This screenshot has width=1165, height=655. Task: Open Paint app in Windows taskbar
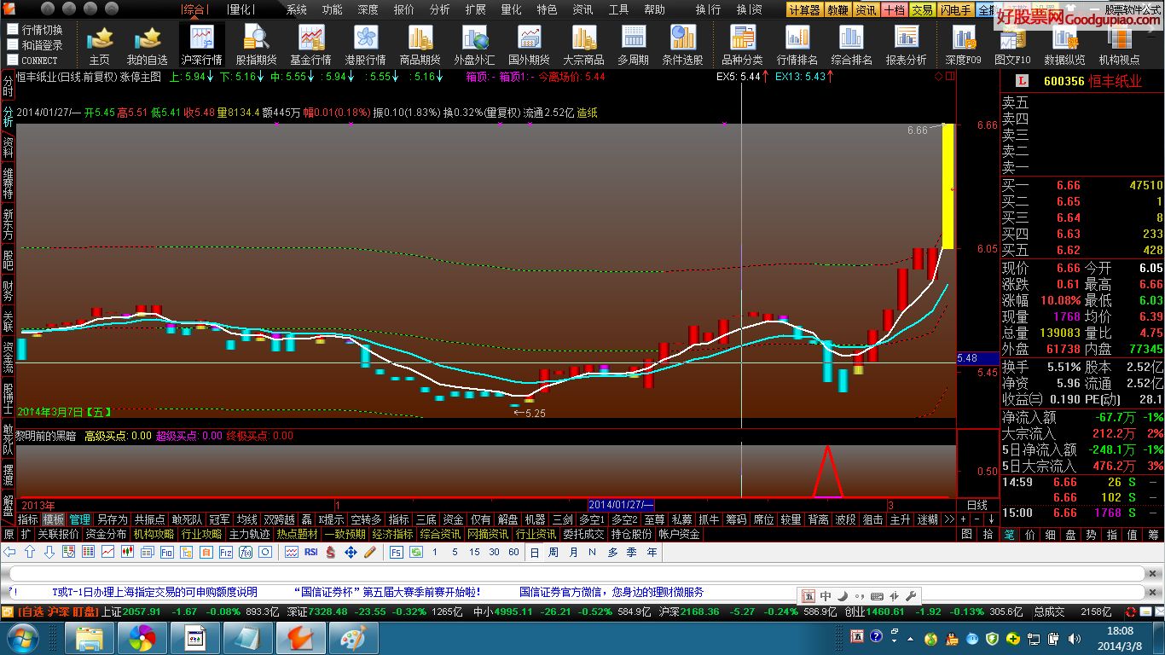coord(353,637)
